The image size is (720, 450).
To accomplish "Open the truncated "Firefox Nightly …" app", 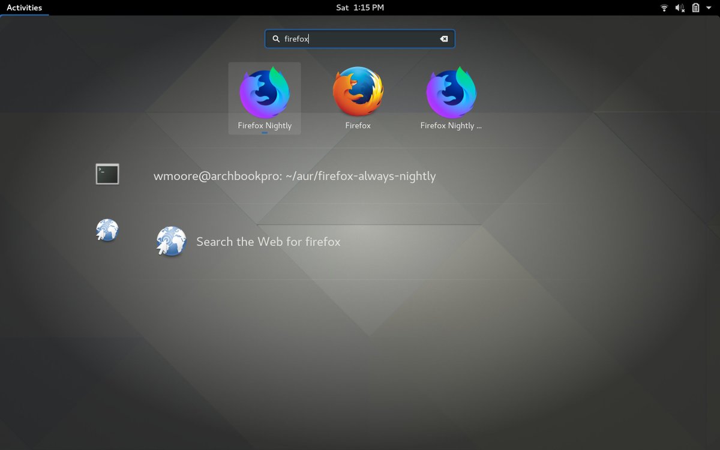I will pos(451,98).
